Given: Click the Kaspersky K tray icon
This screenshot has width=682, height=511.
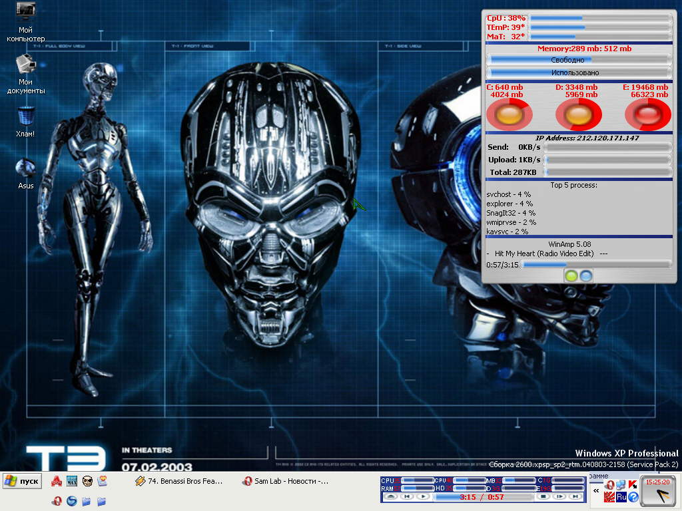Looking at the screenshot, I should 633,485.
